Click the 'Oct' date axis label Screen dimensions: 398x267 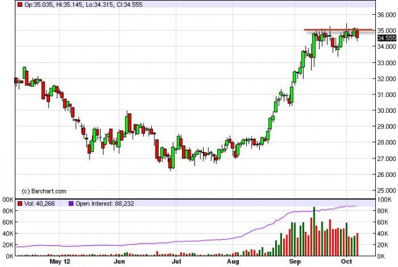pyautogui.click(x=347, y=261)
